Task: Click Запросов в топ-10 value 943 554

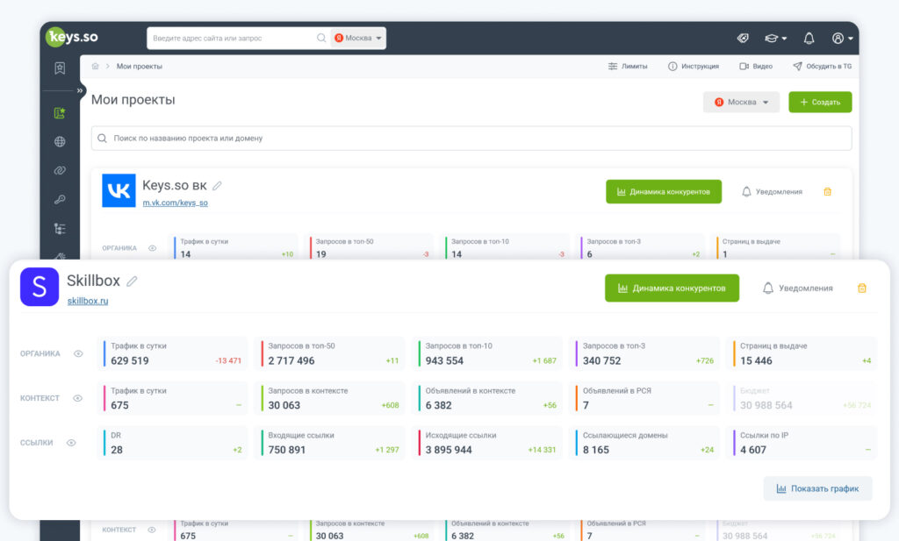Action: click(x=444, y=360)
